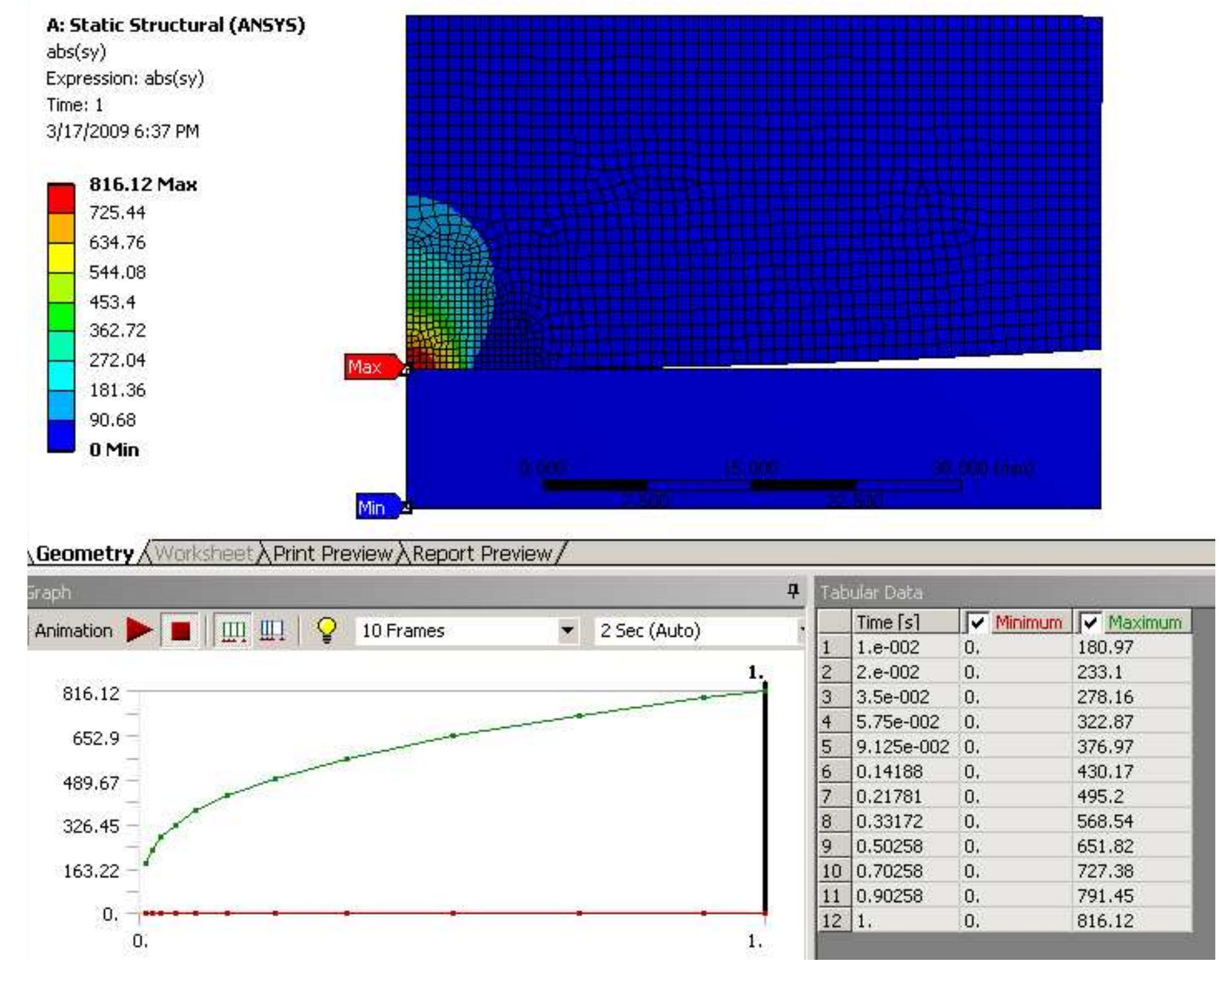Click the 568.54 maximum cell
The image size is (1221, 981).
pos(1132,821)
